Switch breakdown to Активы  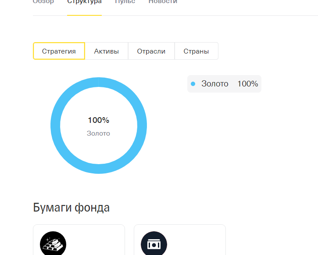click(107, 51)
